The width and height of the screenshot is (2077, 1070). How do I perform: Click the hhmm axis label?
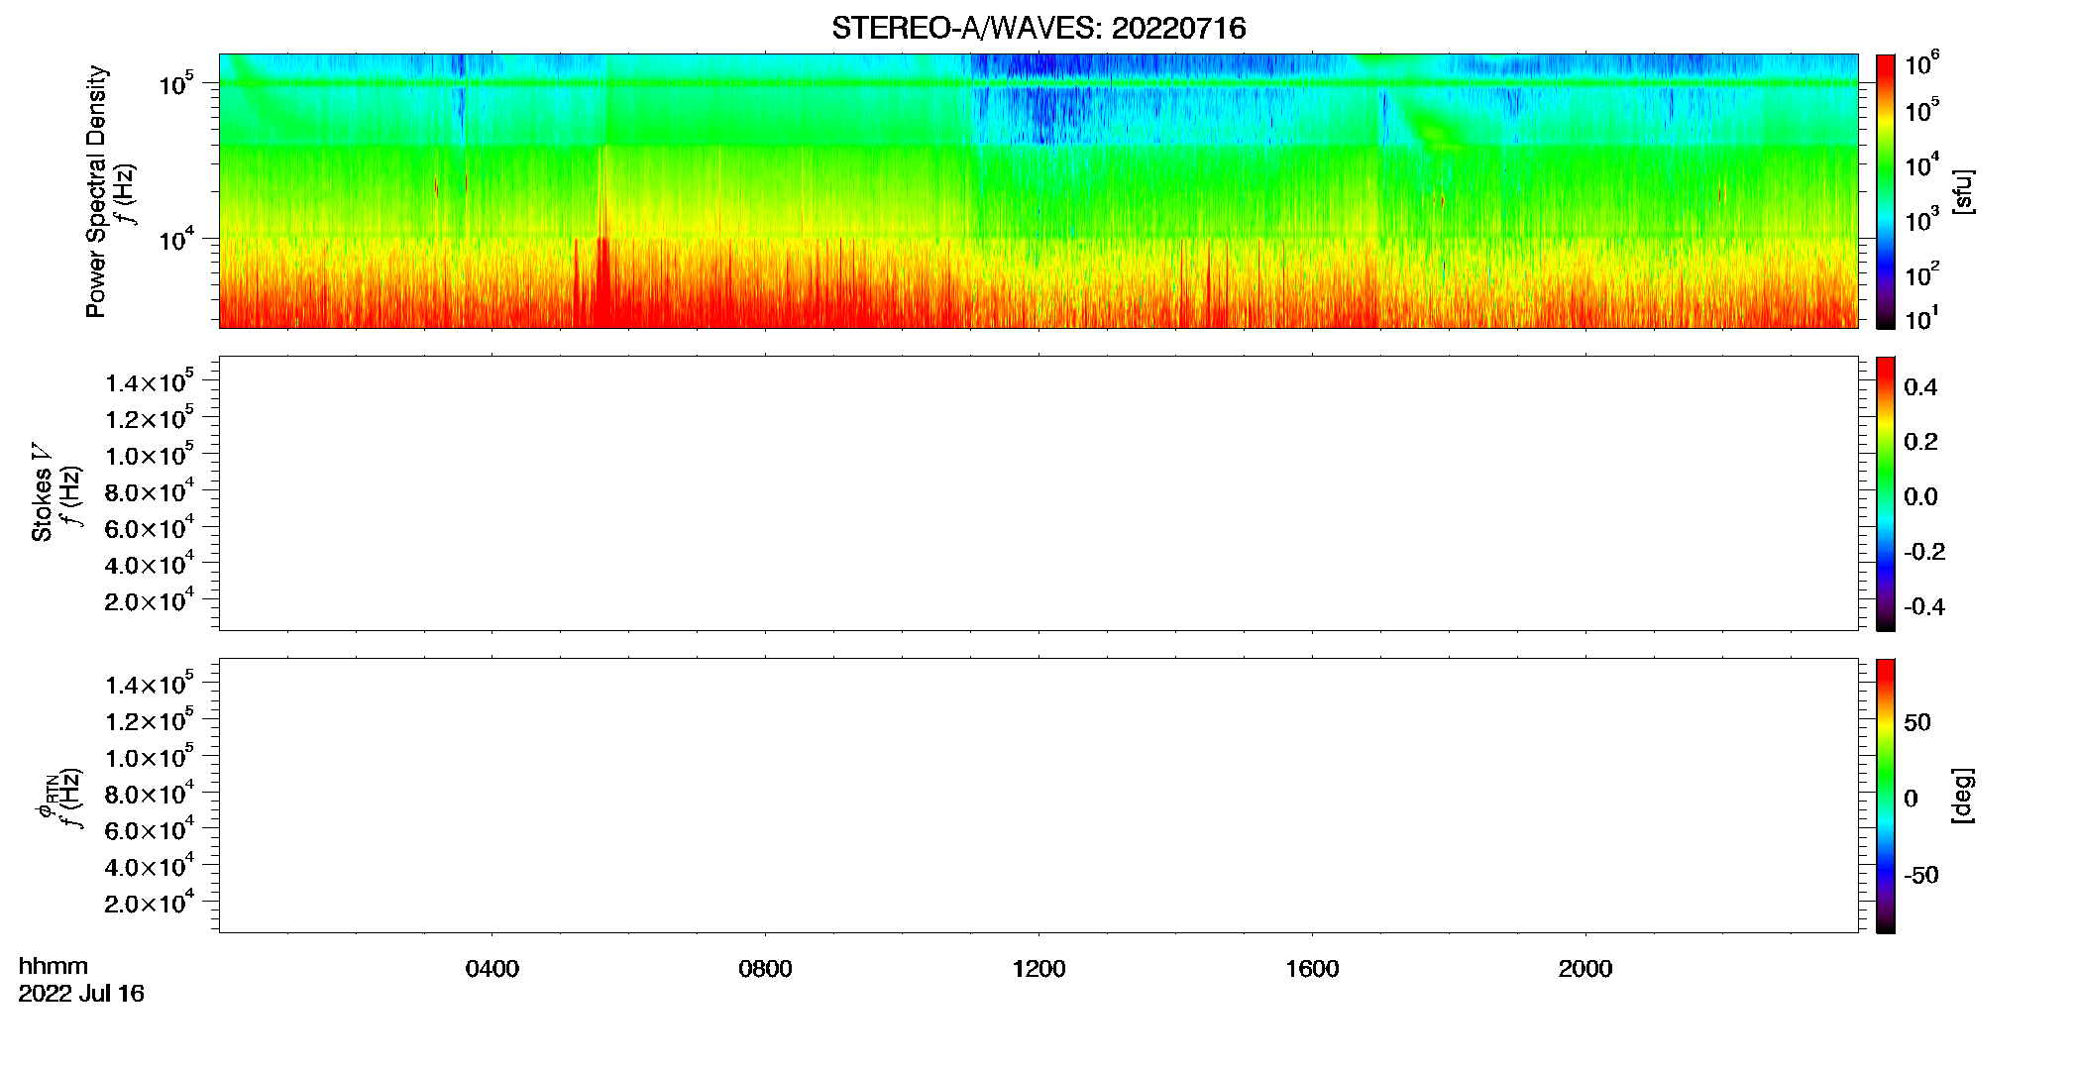[x=54, y=966]
